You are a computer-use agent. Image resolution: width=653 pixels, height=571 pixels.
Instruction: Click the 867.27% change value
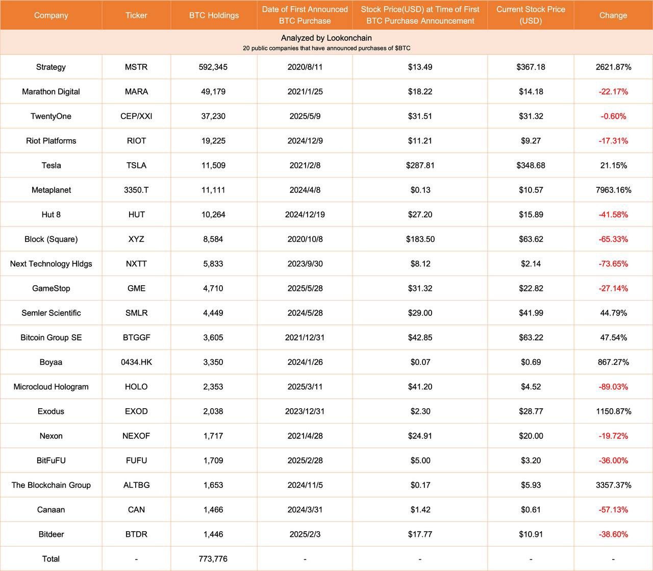613,362
